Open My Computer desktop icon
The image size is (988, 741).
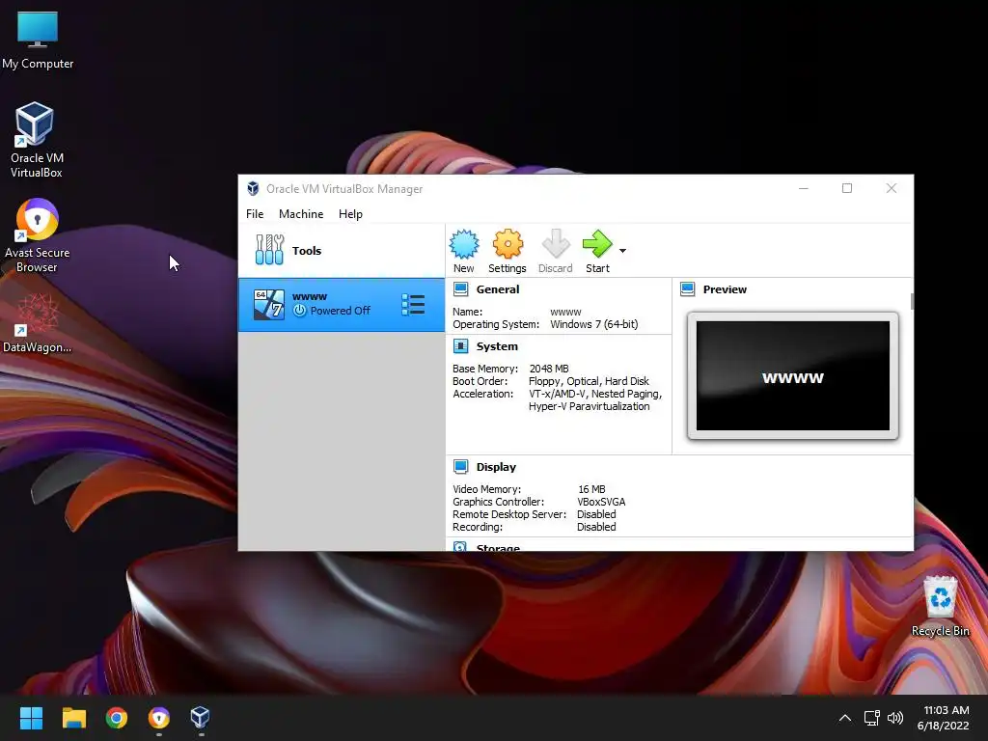38,39
